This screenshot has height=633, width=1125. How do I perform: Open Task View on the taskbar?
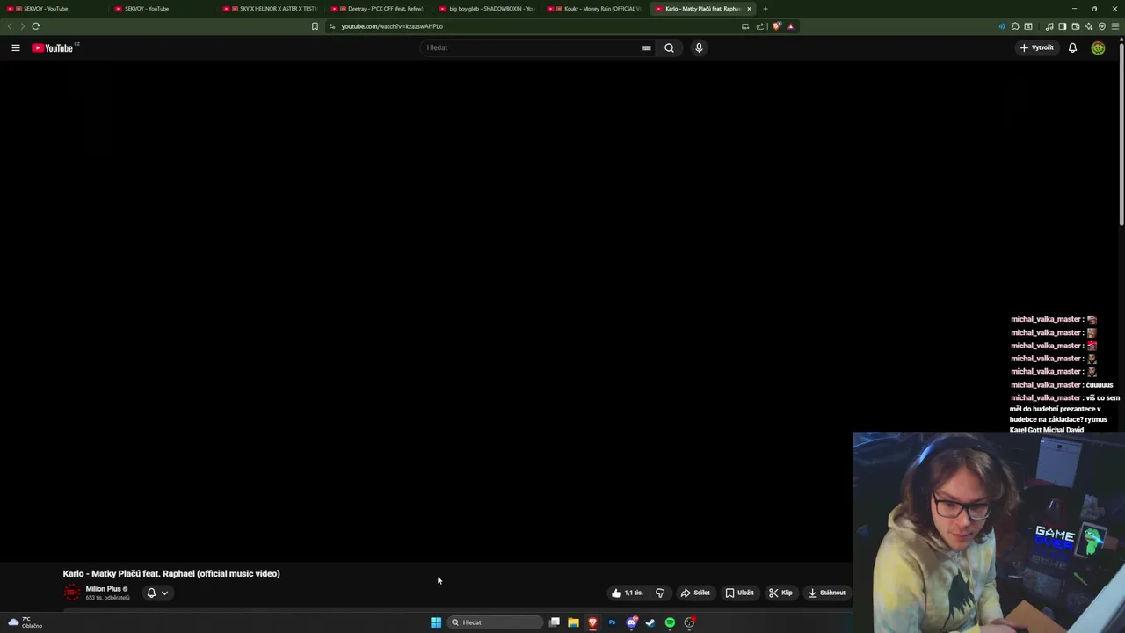pos(555,622)
